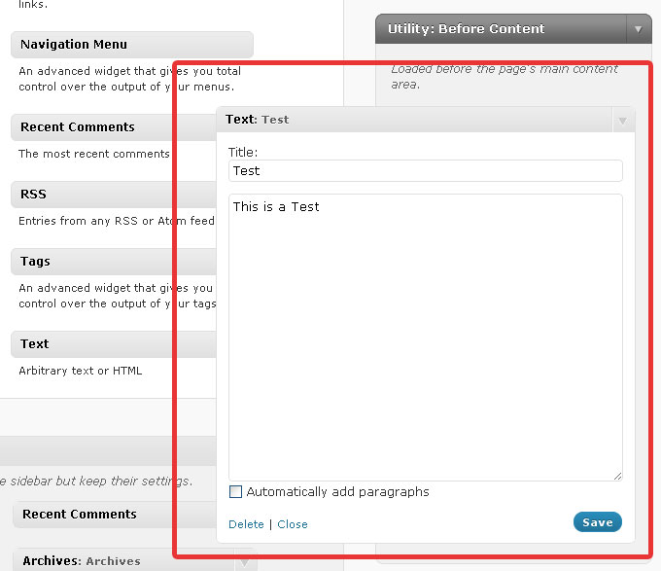This screenshot has height=571, width=661.
Task: Click the Utility: Before Content header title
Action: point(466,29)
